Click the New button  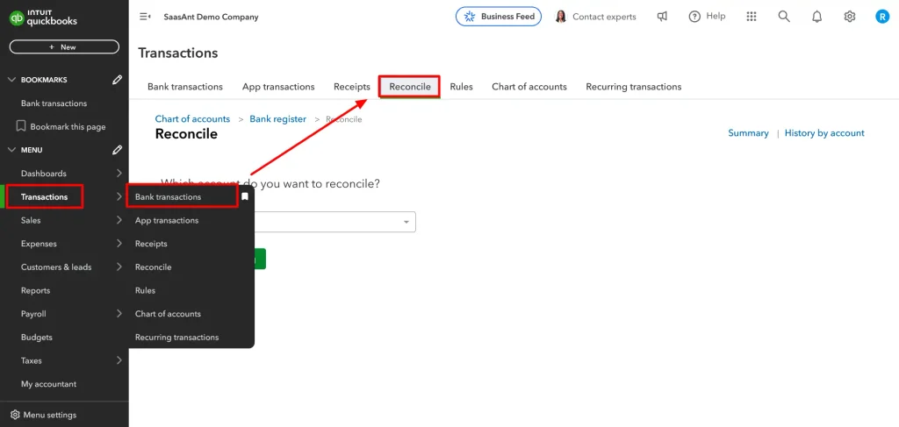pos(64,47)
